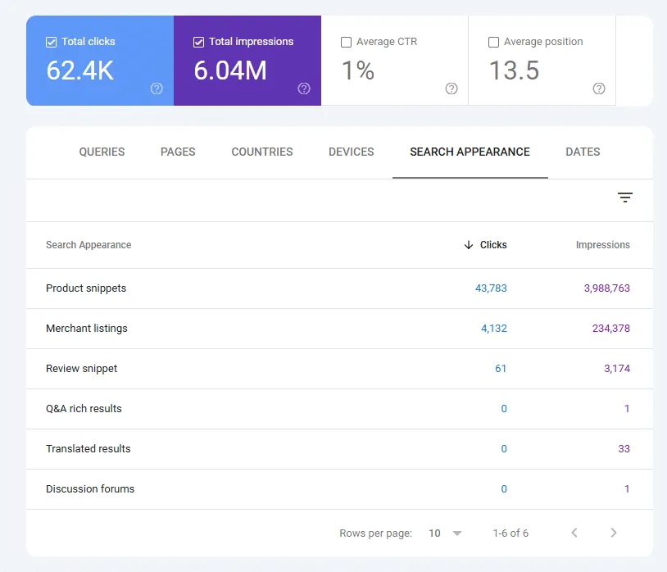Click the Discussion forums row
Image resolution: width=667 pixels, height=572 pixels.
click(90, 489)
